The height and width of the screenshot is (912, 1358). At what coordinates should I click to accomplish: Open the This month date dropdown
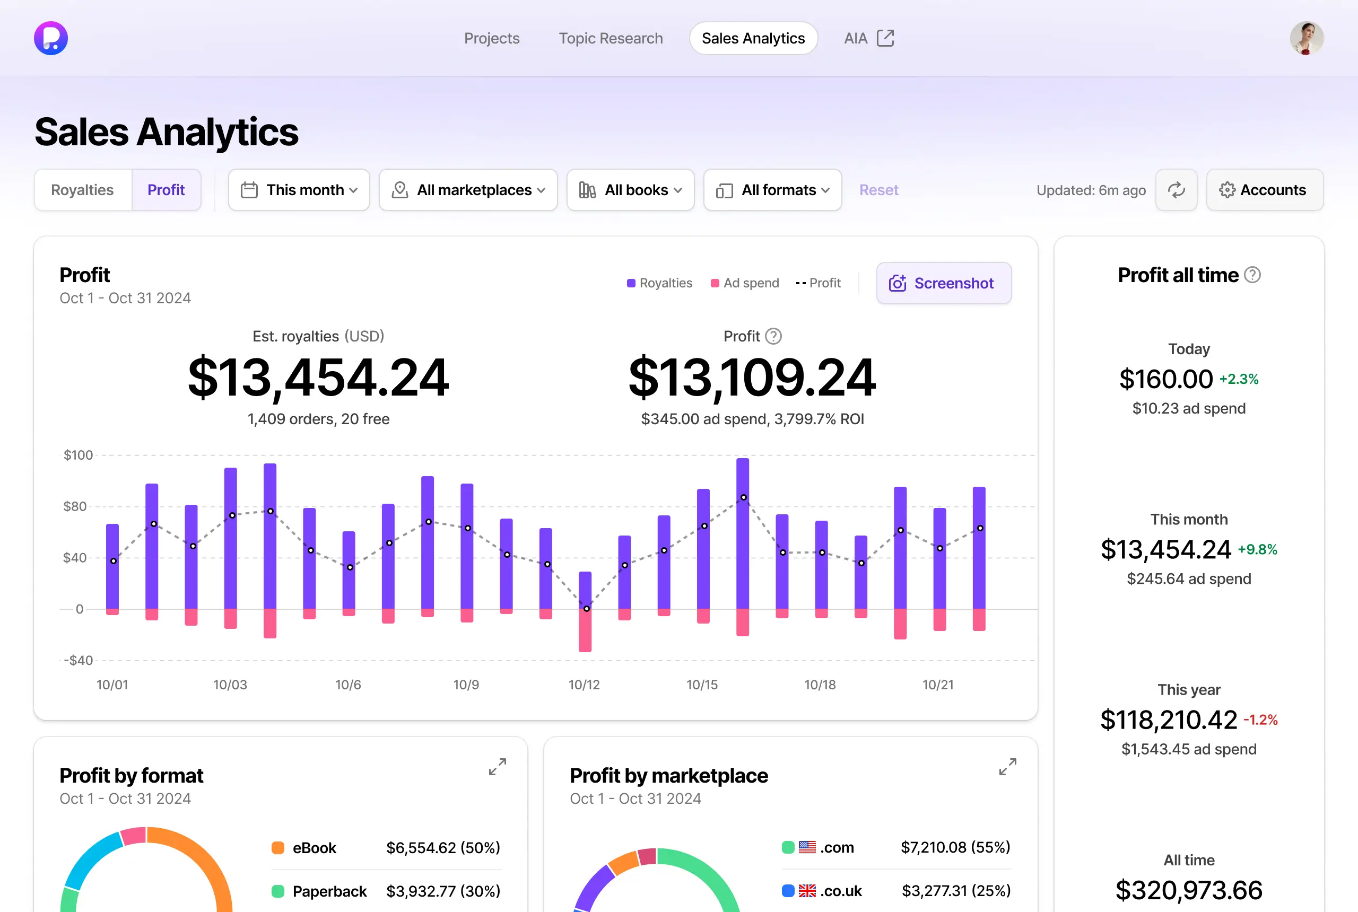299,190
